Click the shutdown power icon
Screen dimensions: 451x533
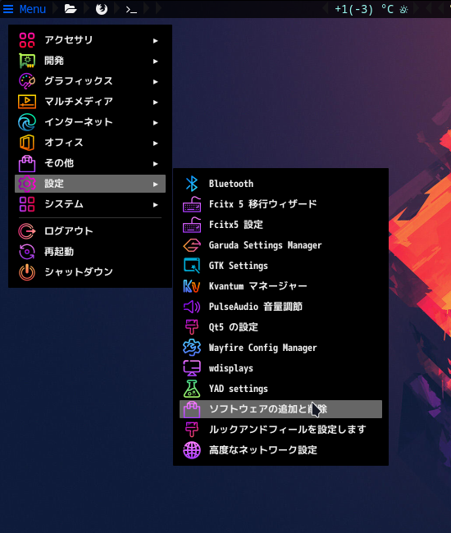coord(27,272)
